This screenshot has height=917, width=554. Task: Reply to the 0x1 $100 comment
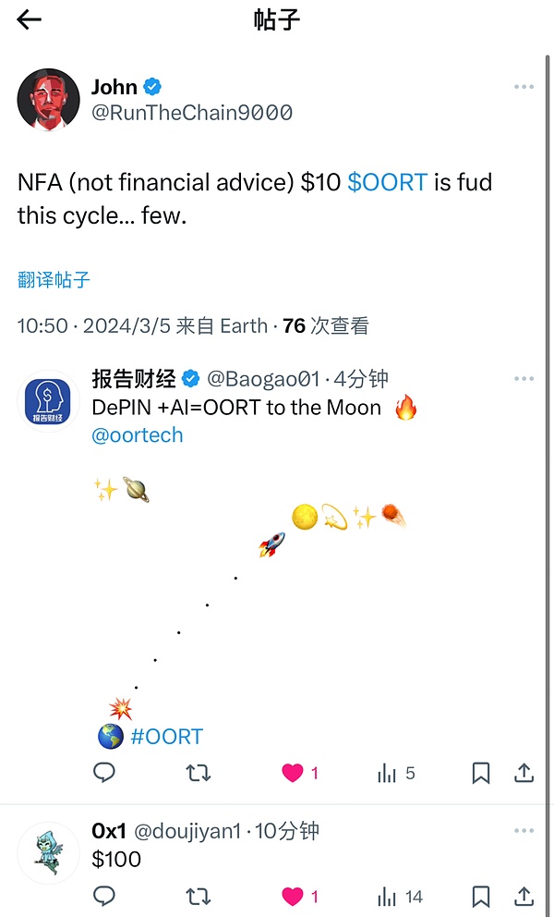(104, 896)
